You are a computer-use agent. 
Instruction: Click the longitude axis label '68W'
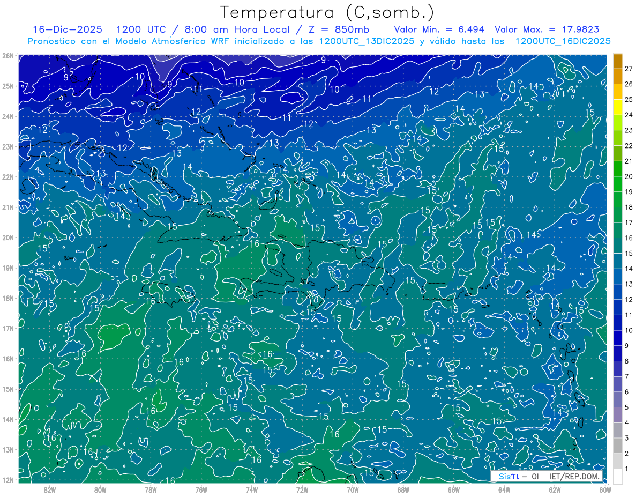pyautogui.click(x=403, y=489)
